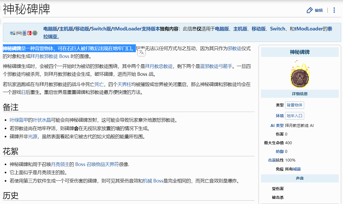Open the 机械 Boss link

[x=153, y=181]
